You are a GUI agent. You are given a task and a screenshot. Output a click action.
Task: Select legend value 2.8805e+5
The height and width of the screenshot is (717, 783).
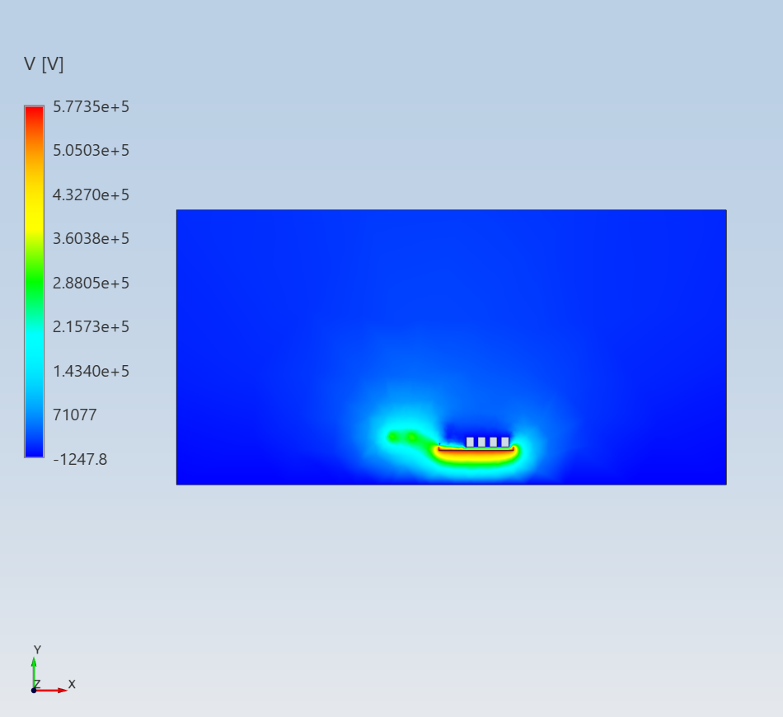91,284
